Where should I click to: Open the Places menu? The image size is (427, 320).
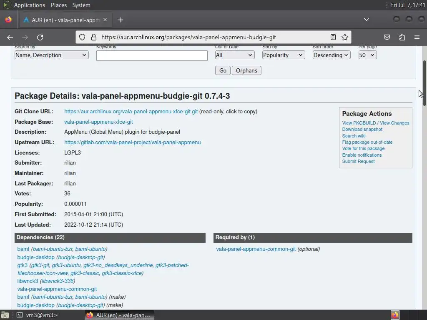59,5
